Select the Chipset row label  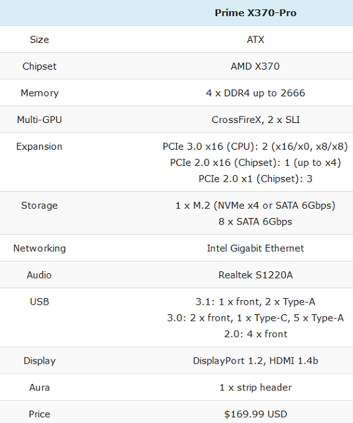[x=40, y=66]
